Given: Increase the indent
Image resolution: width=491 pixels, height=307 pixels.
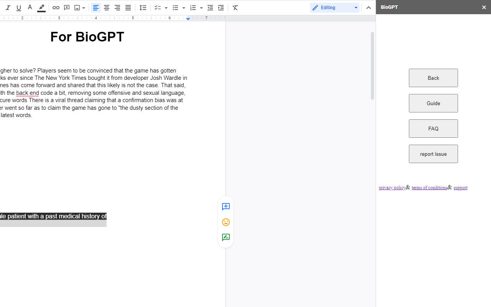Looking at the screenshot, I should (221, 8).
